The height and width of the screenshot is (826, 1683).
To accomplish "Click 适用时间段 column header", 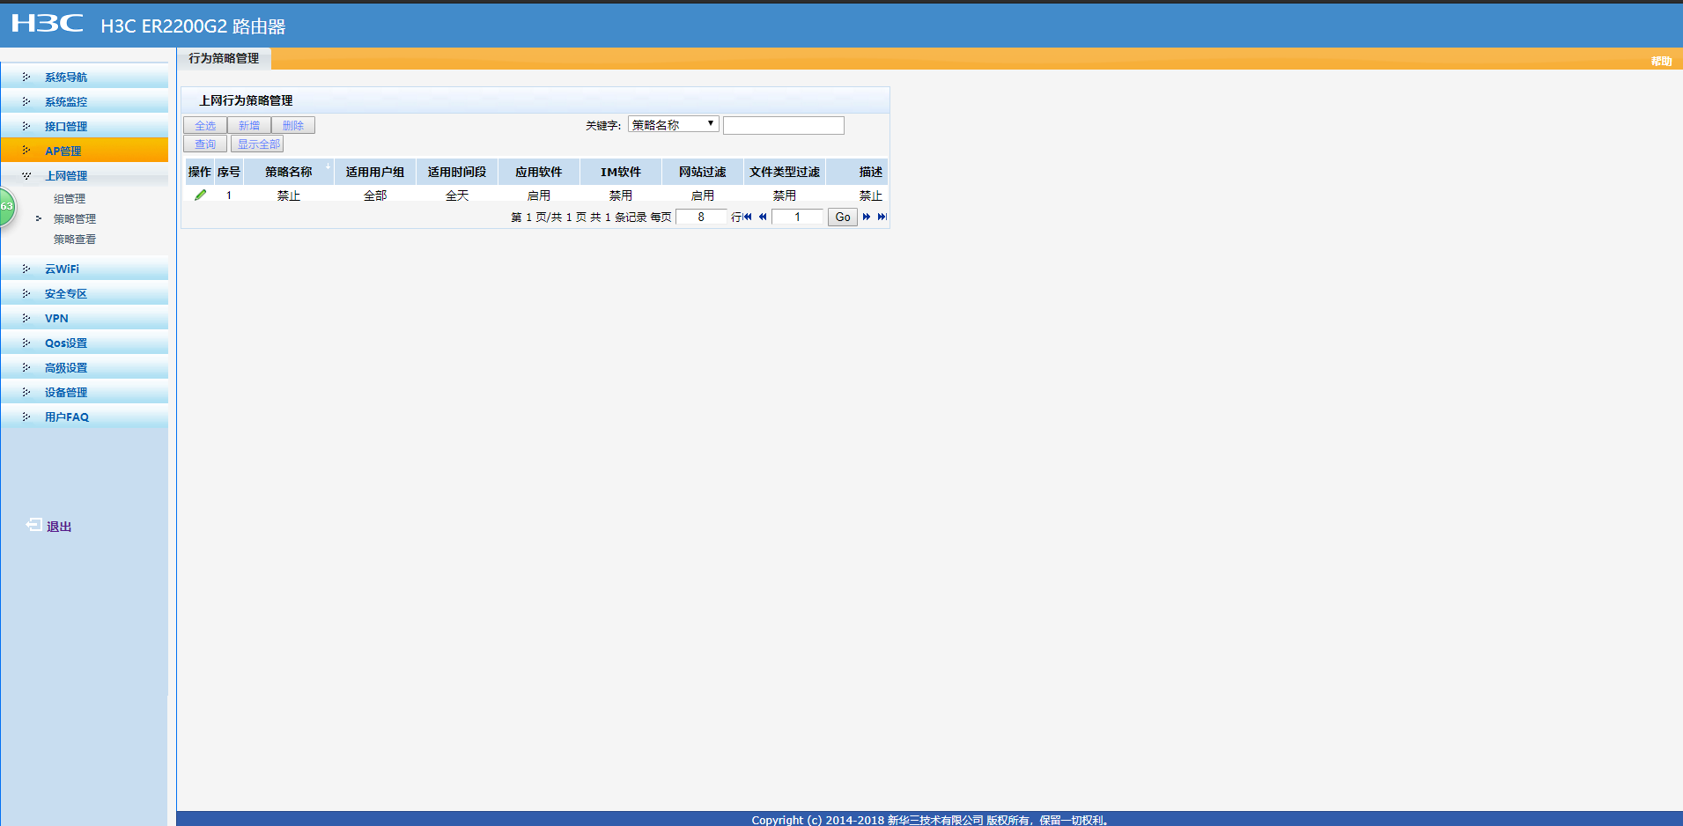I will (x=457, y=172).
